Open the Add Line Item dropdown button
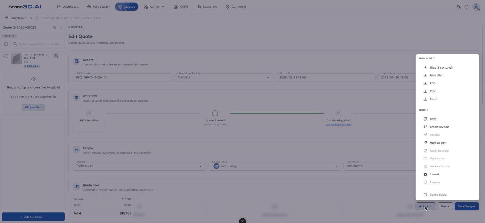Viewport: 485px width, 223px height. [33, 217]
